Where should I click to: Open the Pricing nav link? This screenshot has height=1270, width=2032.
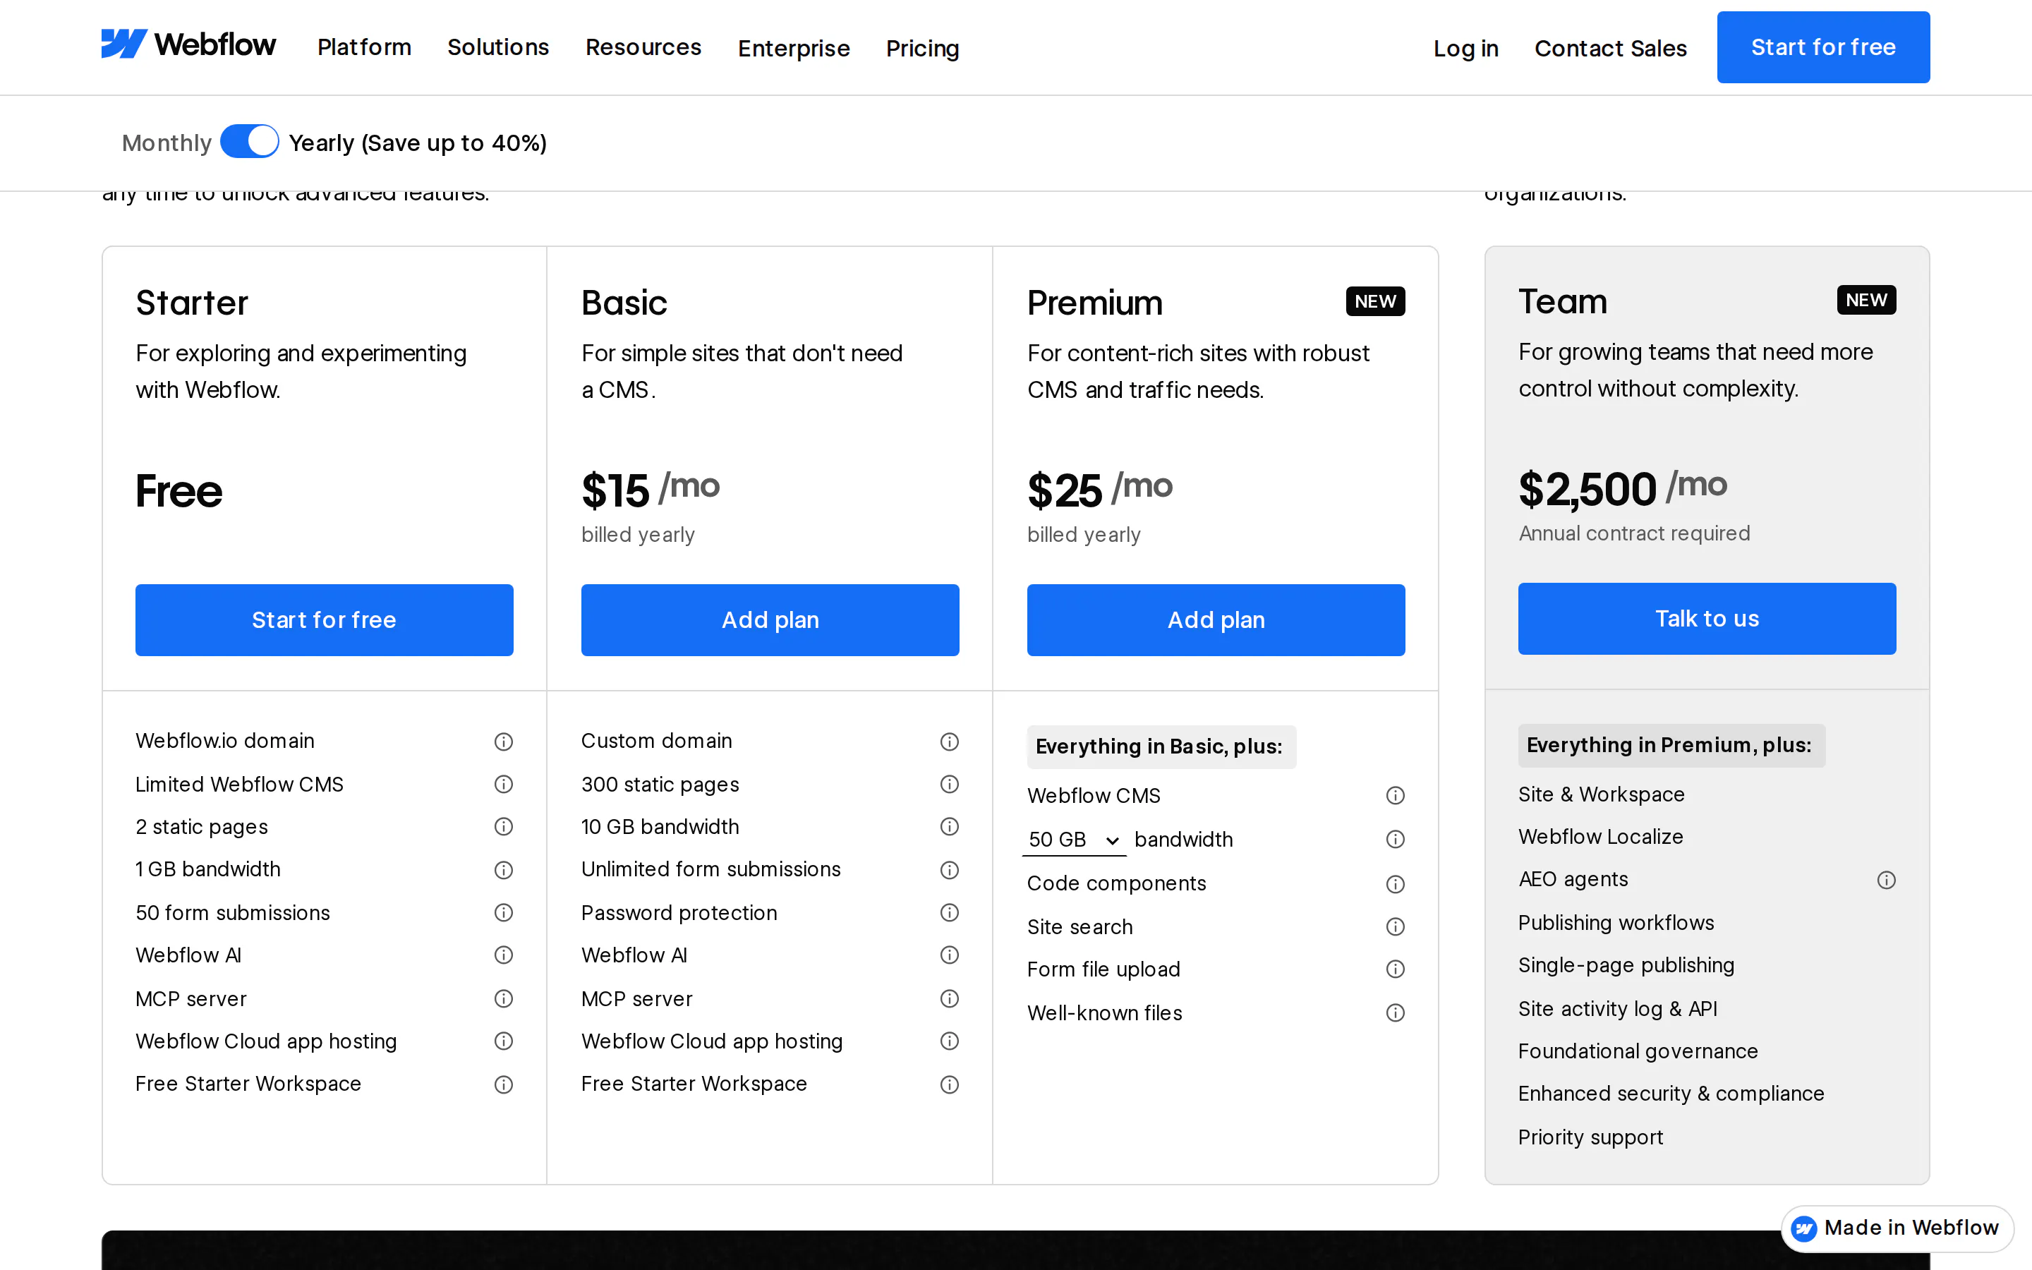point(922,49)
